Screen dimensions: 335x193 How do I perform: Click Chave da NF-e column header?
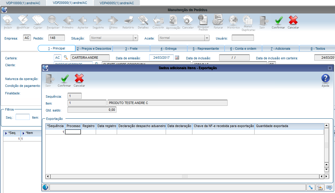click(223, 126)
